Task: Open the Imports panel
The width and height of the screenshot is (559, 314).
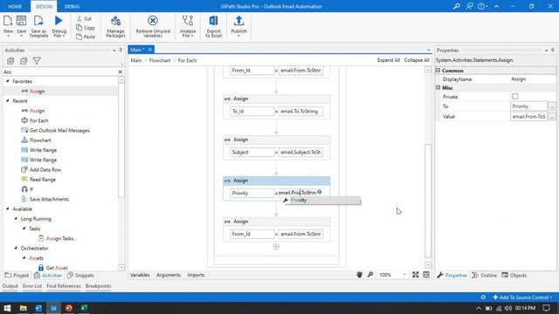Action: (x=196, y=275)
